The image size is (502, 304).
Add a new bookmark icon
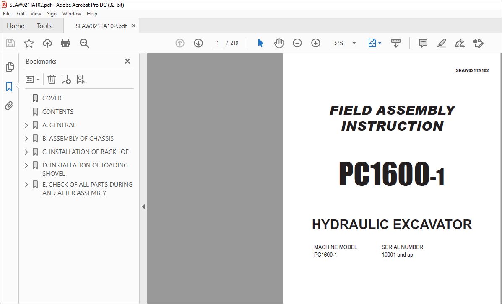click(x=66, y=79)
